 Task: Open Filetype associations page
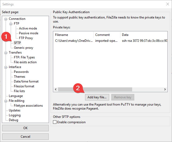click(x=28, y=106)
